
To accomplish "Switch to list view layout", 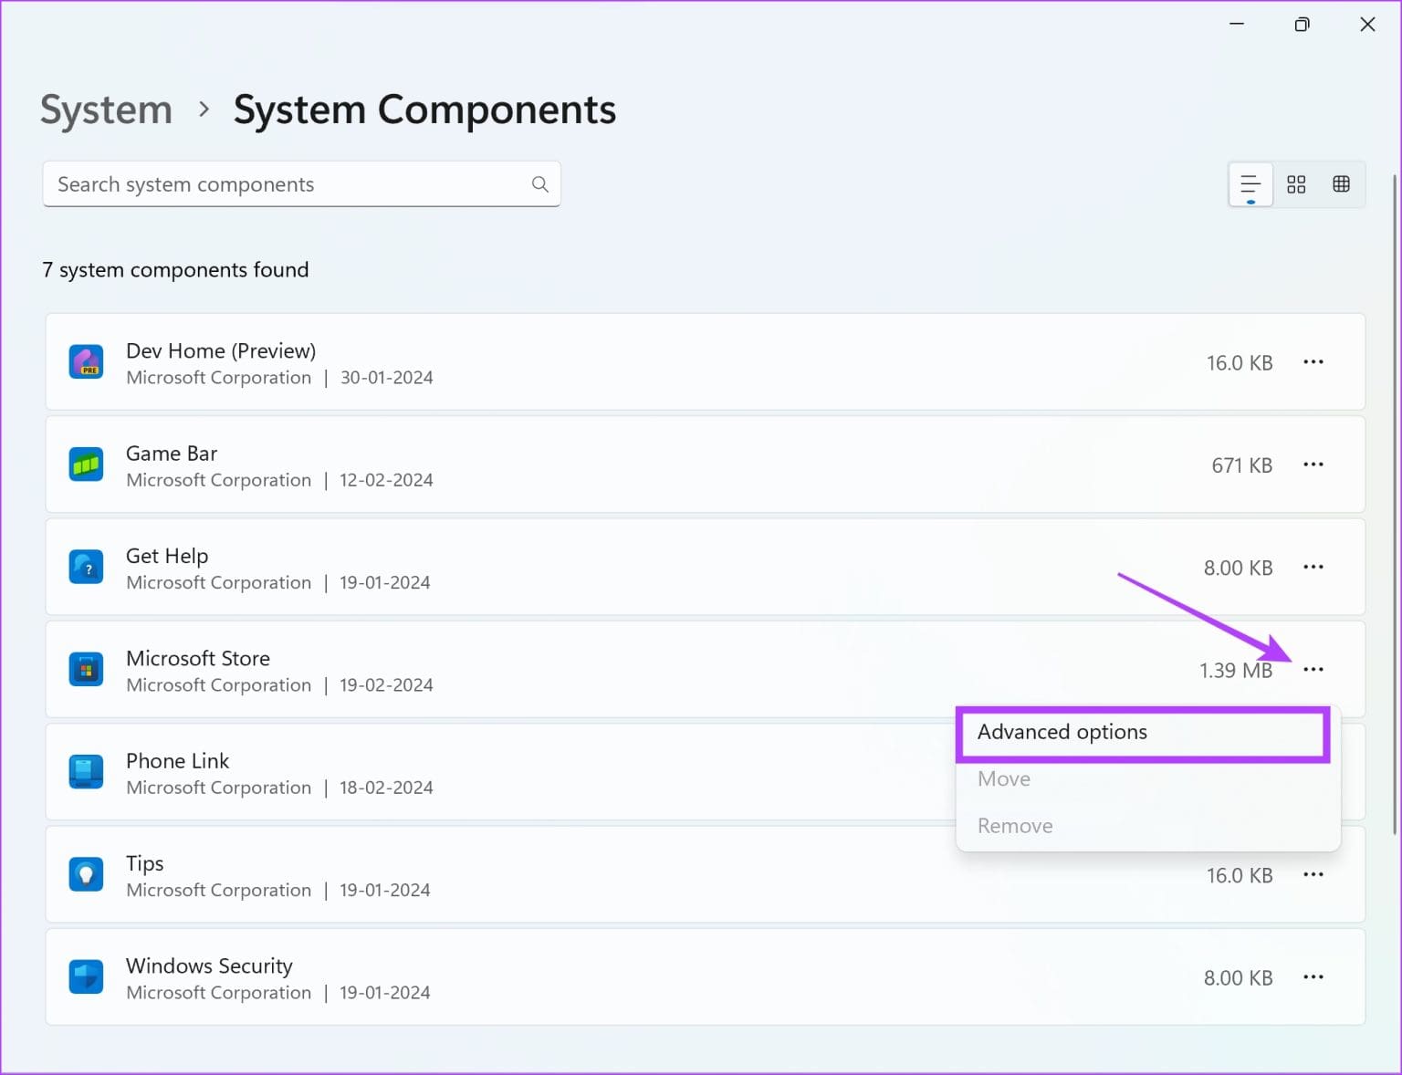I will click(x=1250, y=184).
